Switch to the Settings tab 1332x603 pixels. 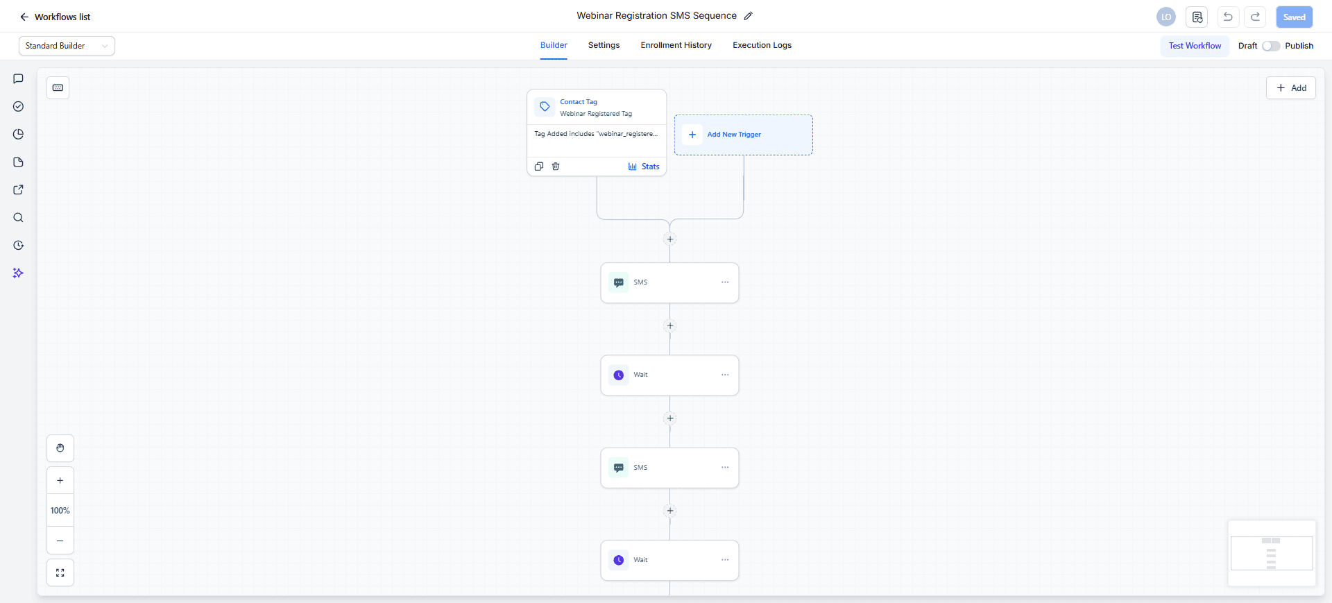pyautogui.click(x=604, y=45)
